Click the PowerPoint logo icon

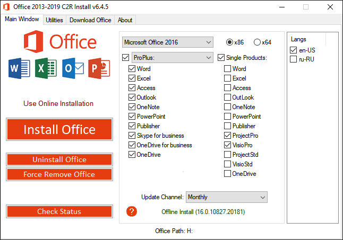(99, 68)
